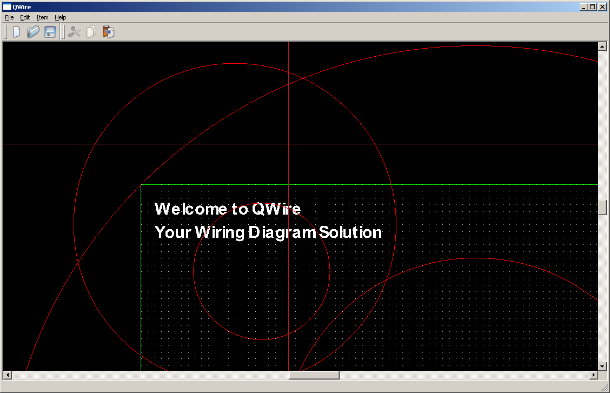Open the Help menu
This screenshot has height=393, width=610.
tap(61, 17)
